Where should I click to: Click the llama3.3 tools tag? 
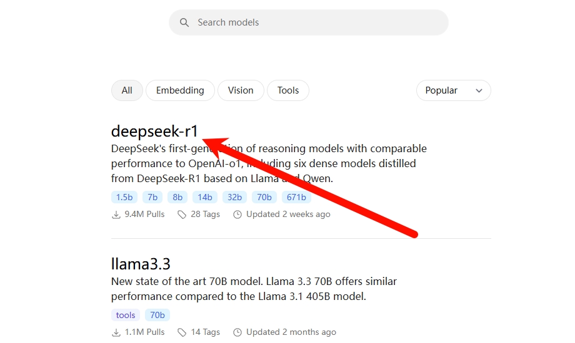[126, 315]
